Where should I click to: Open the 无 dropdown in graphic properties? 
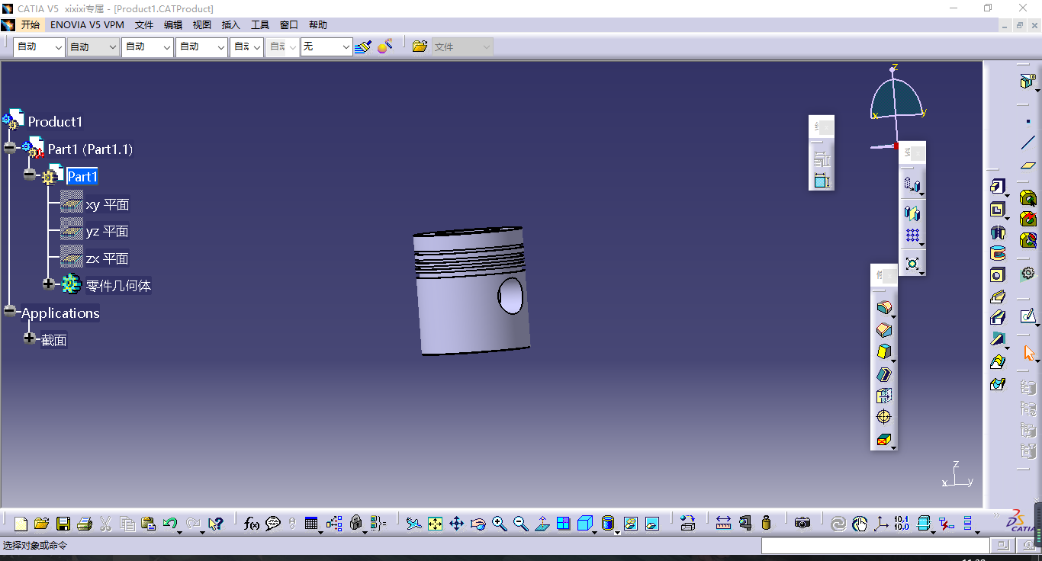tap(346, 47)
